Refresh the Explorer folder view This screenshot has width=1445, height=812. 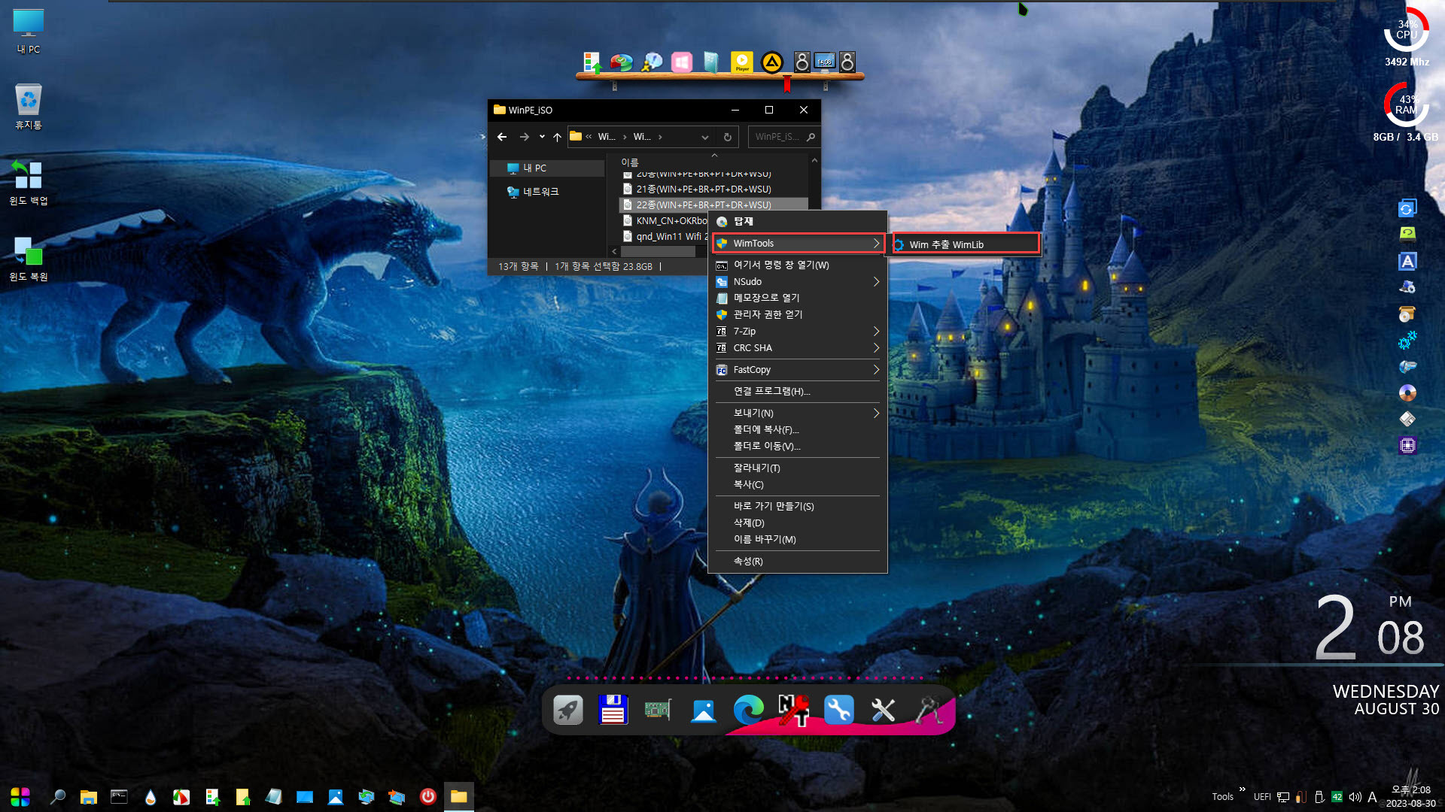click(x=727, y=138)
